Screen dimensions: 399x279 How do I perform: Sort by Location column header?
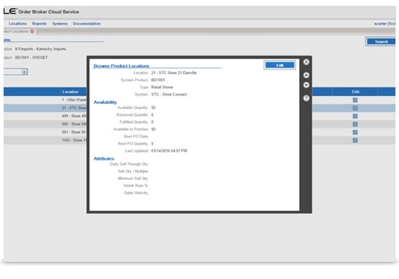pyautogui.click(x=71, y=92)
